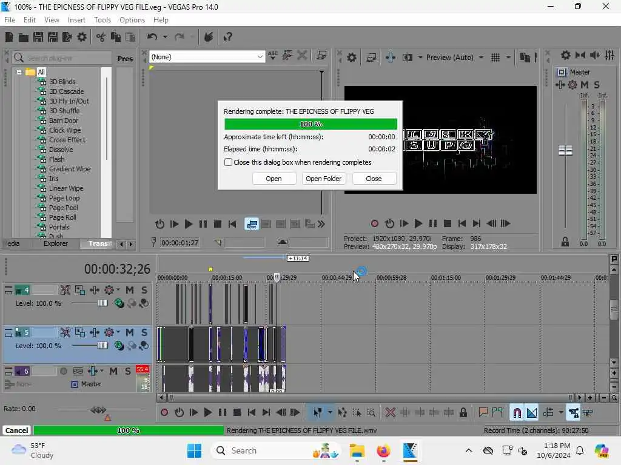Mute the Master bus
This screenshot has width=621, height=465.
584,85
